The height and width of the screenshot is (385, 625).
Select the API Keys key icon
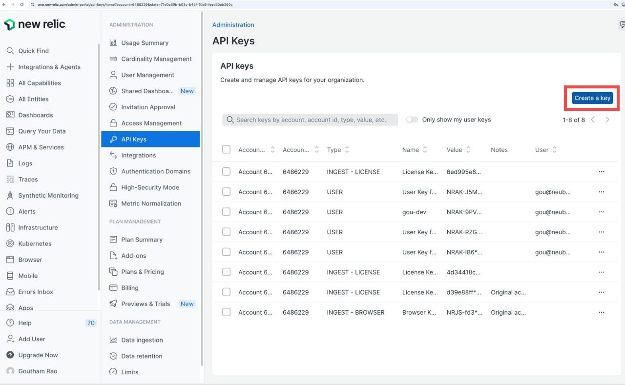click(113, 139)
